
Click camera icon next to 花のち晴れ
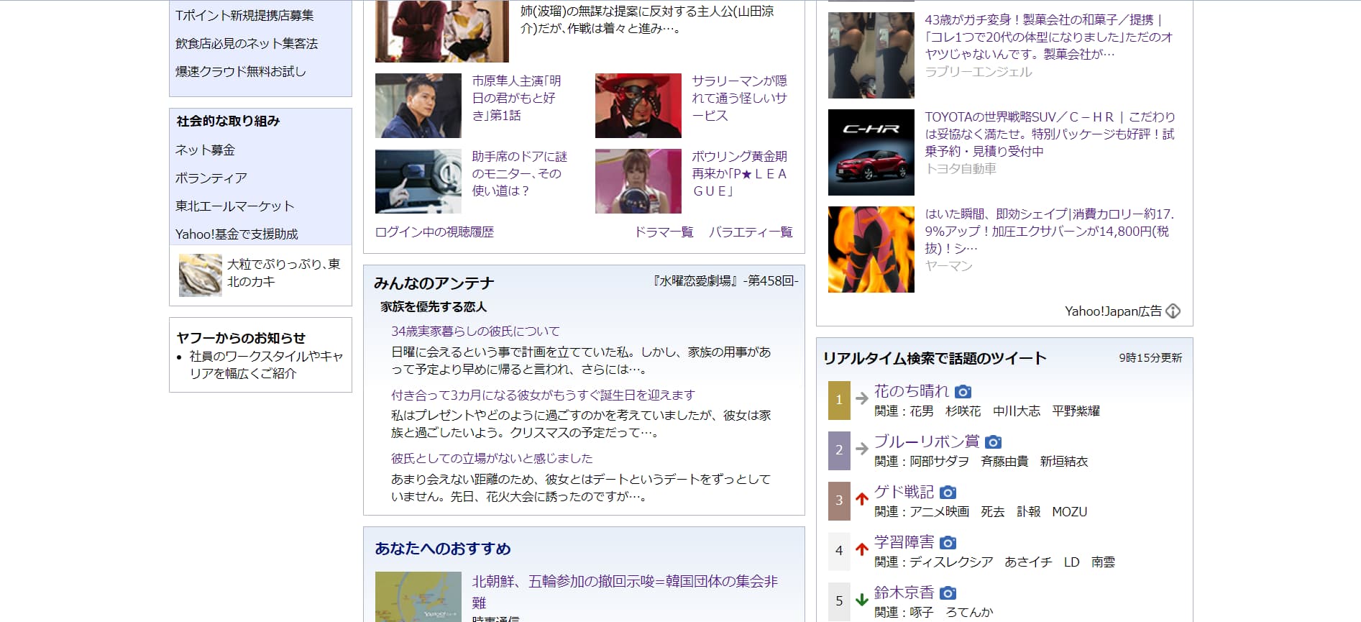point(963,392)
